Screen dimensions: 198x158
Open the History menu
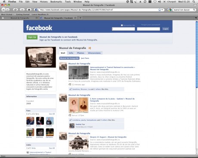point(43,2)
